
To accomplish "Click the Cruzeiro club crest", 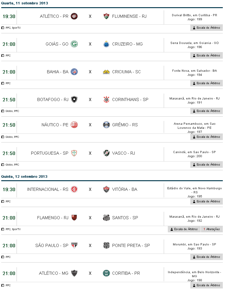I will click(x=107, y=44).
